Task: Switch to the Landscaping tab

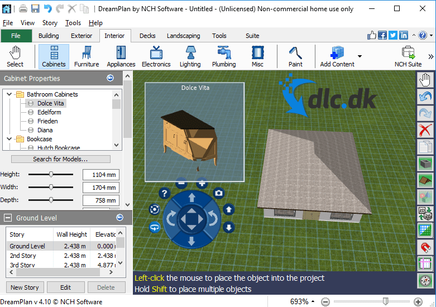Action: coord(183,36)
